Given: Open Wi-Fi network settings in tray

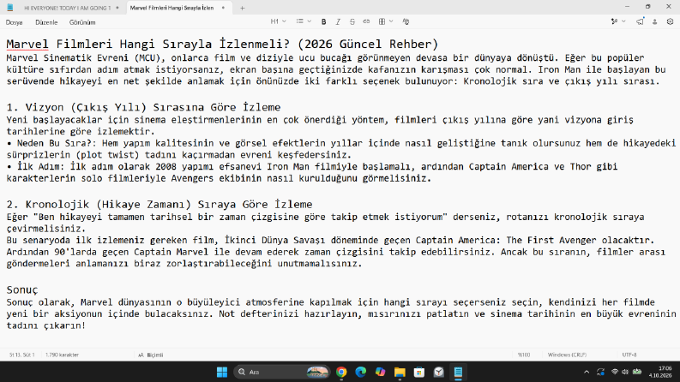Looking at the screenshot, I should (615, 372).
